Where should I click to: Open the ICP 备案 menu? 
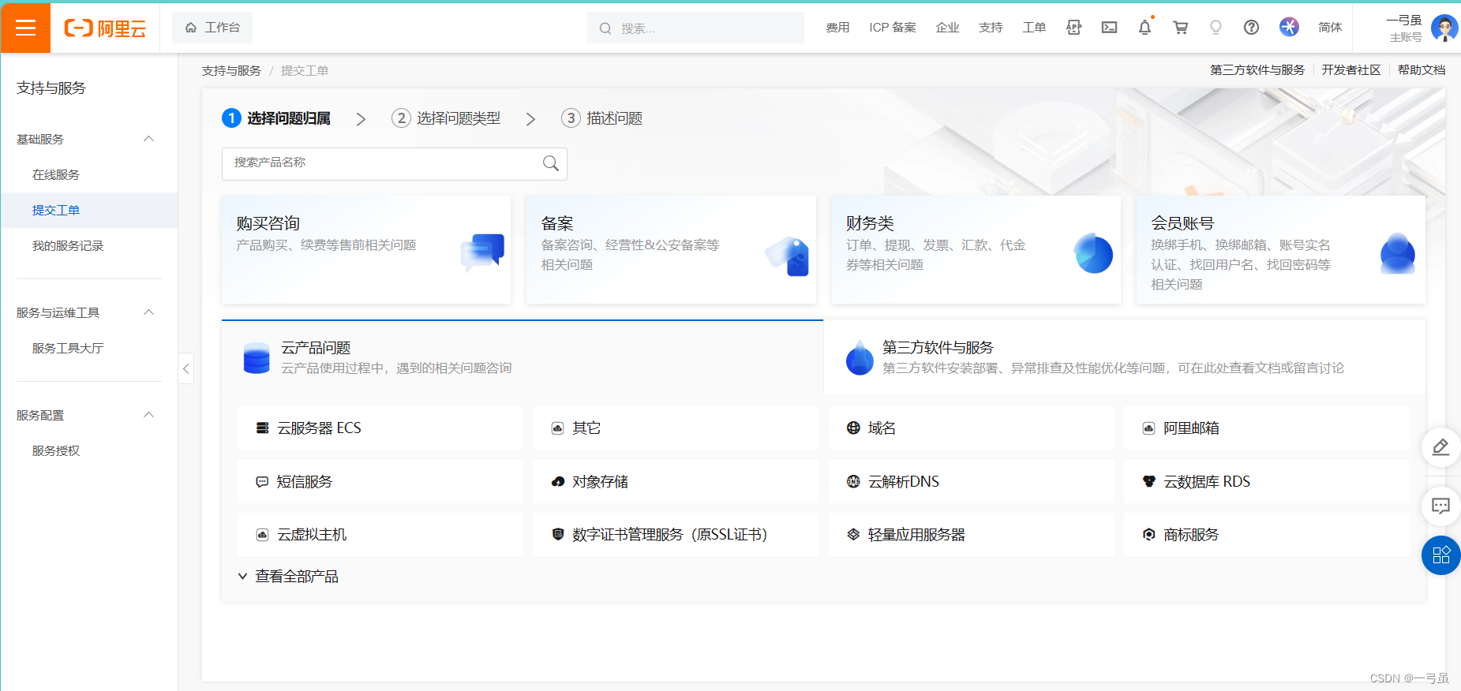pos(893,28)
